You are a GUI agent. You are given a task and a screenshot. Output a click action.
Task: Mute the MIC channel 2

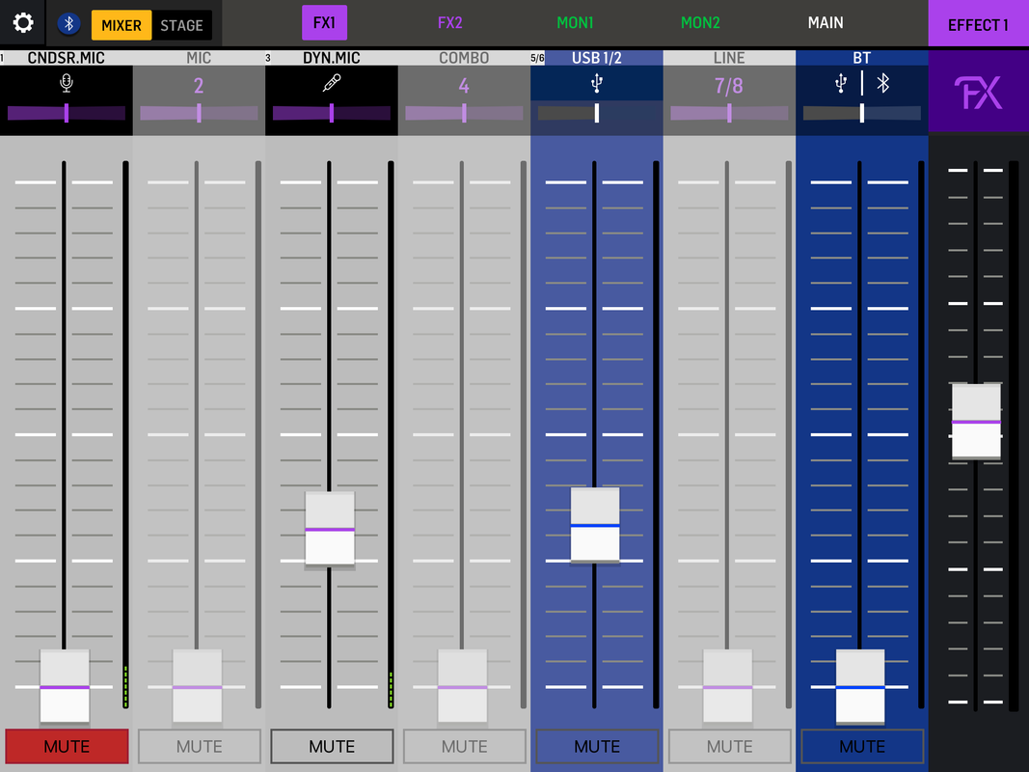tap(199, 746)
